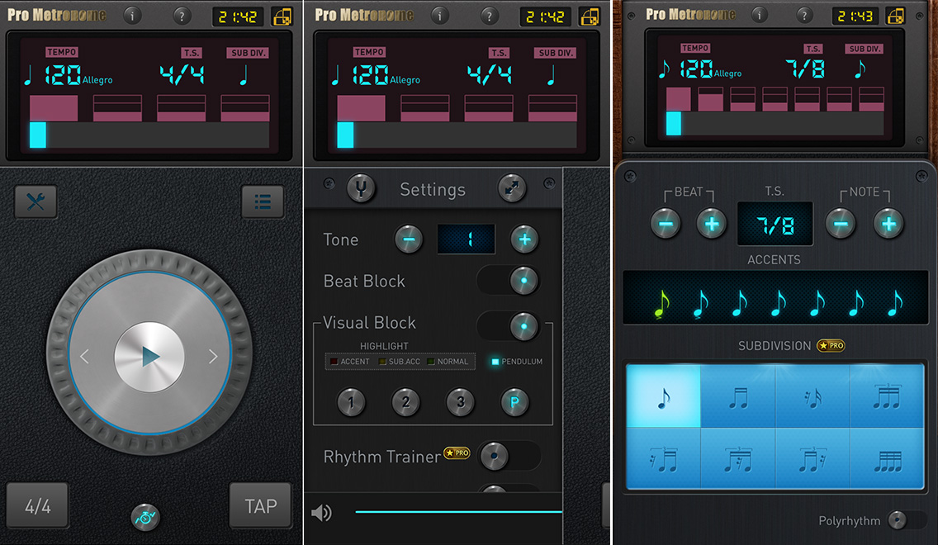Choose visual block style button 1
This screenshot has width=938, height=545.
tap(351, 402)
